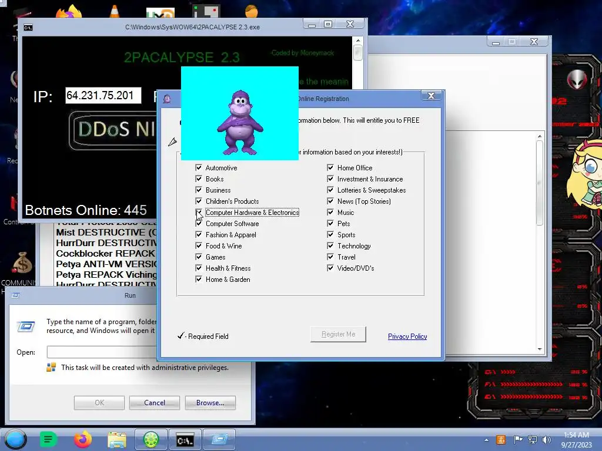Click the VLC cone desktop icon
Screen dimensions: 602x451
coord(115,11)
